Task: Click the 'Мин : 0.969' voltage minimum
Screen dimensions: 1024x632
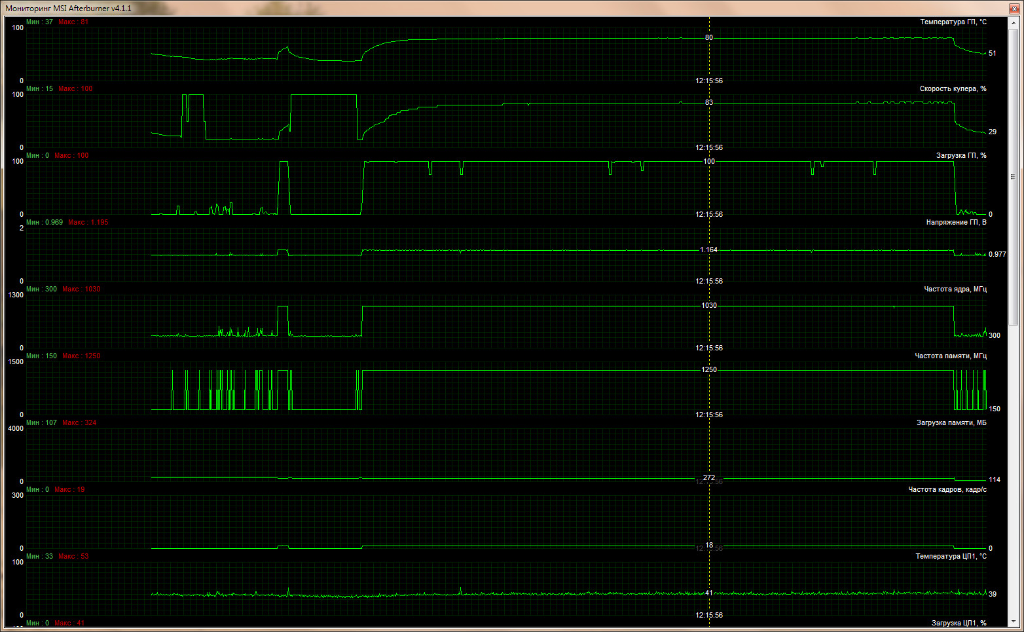Action: [45, 223]
